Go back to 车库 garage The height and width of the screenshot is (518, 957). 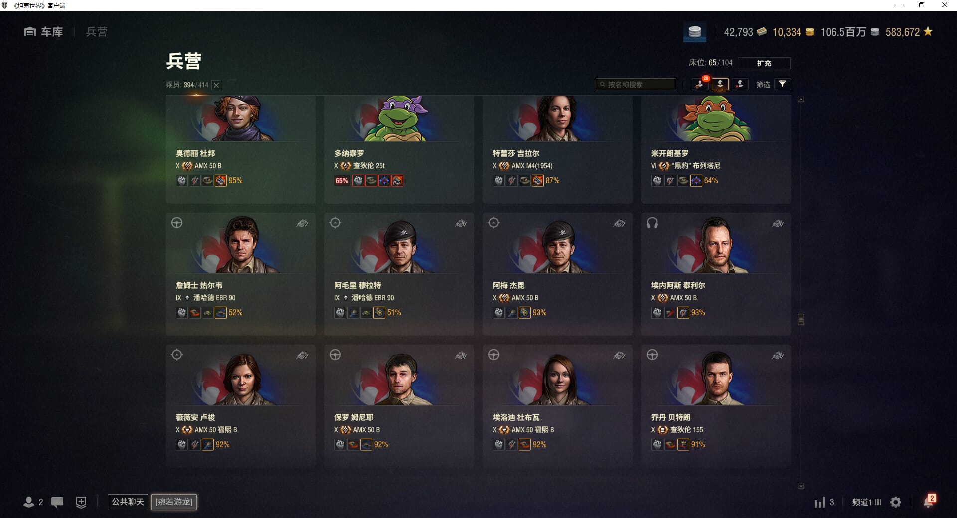[x=43, y=32]
